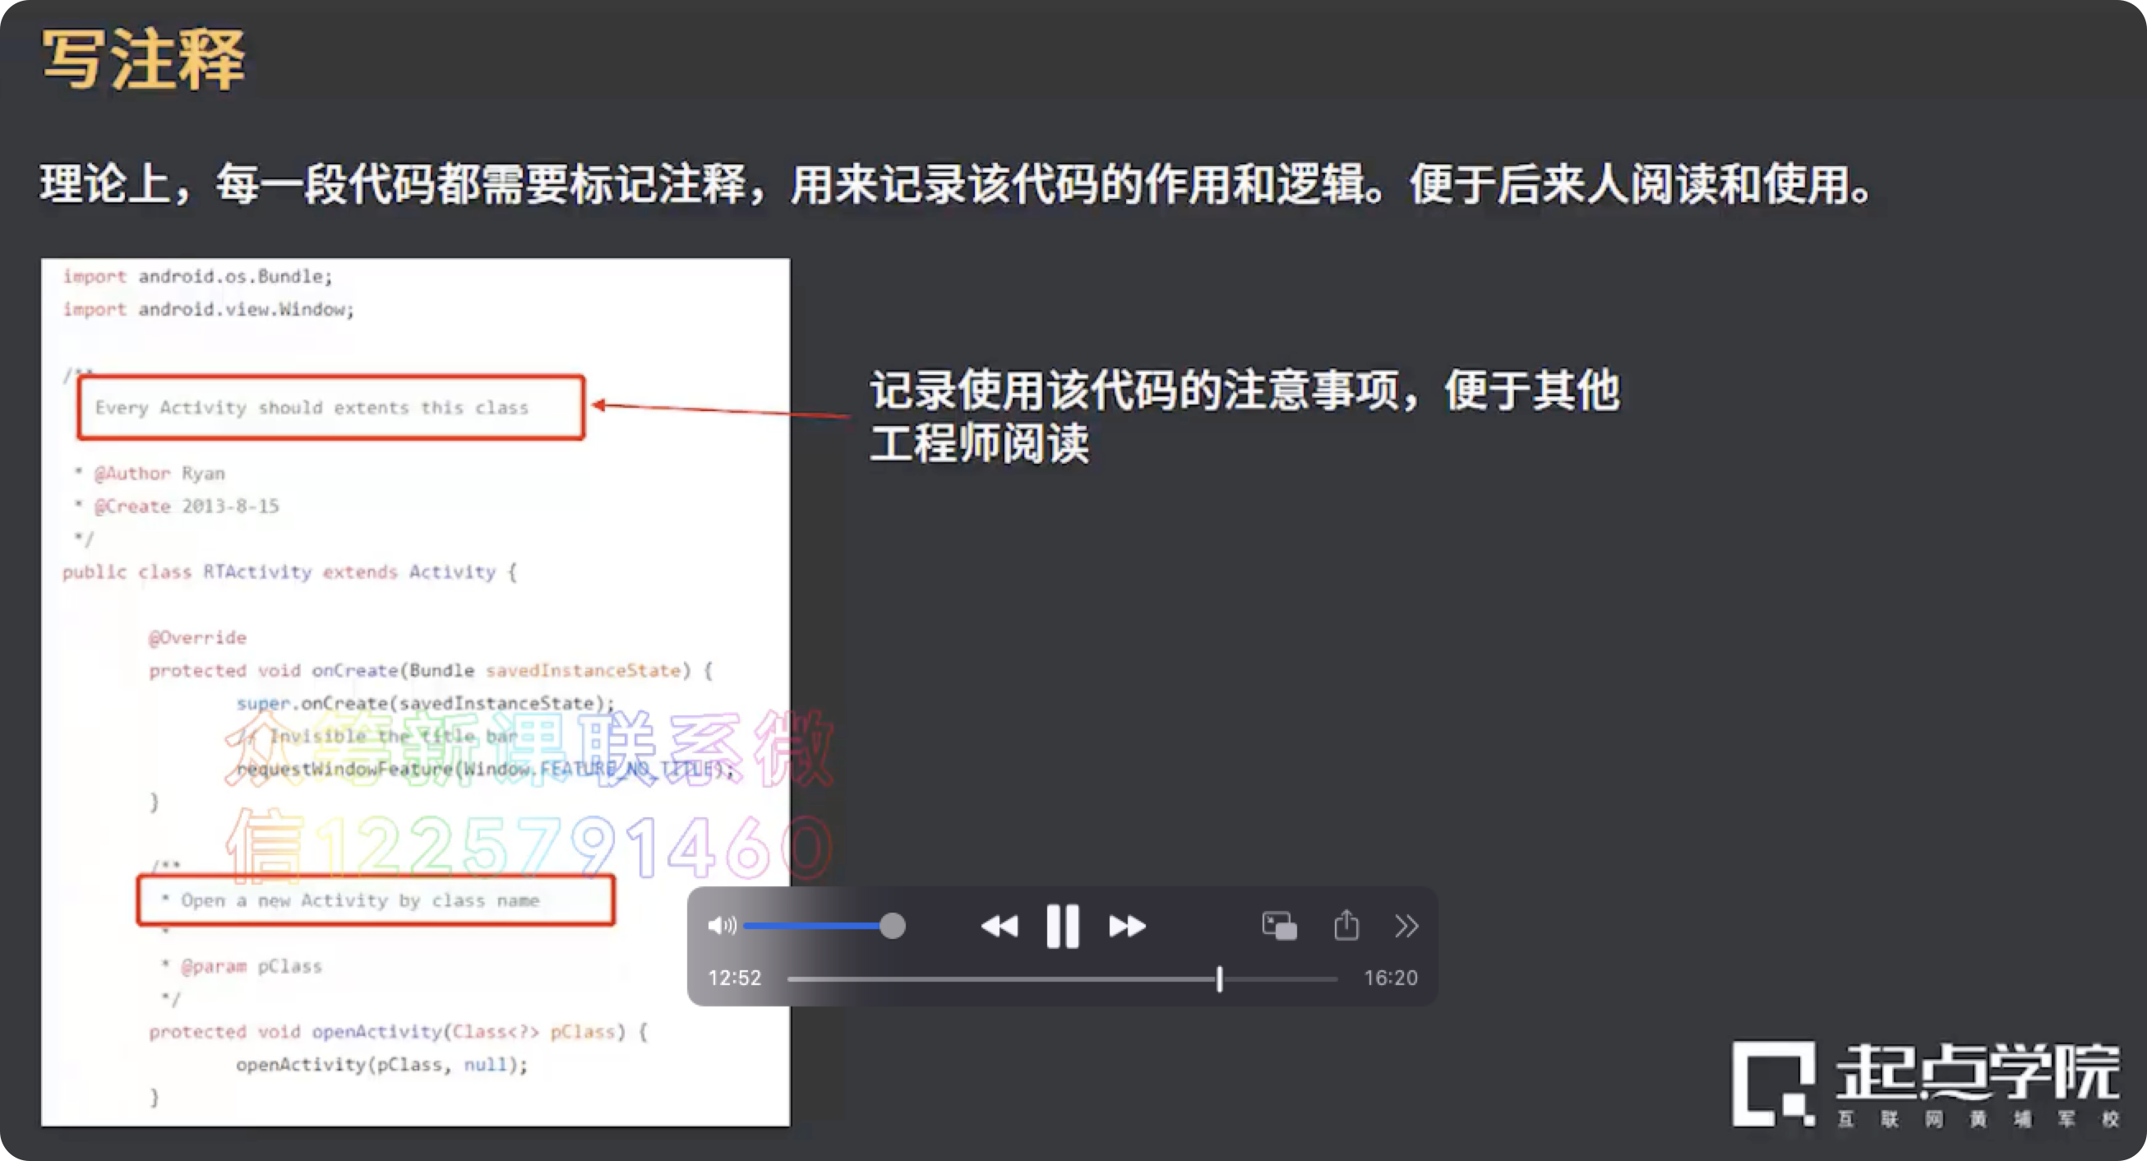Mute audio via the speaker icon
The image size is (2147, 1161).
[721, 926]
